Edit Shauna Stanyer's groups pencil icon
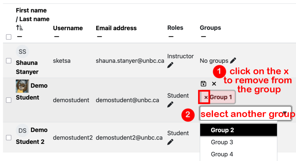This screenshot has width=296, height=161. (x=233, y=61)
